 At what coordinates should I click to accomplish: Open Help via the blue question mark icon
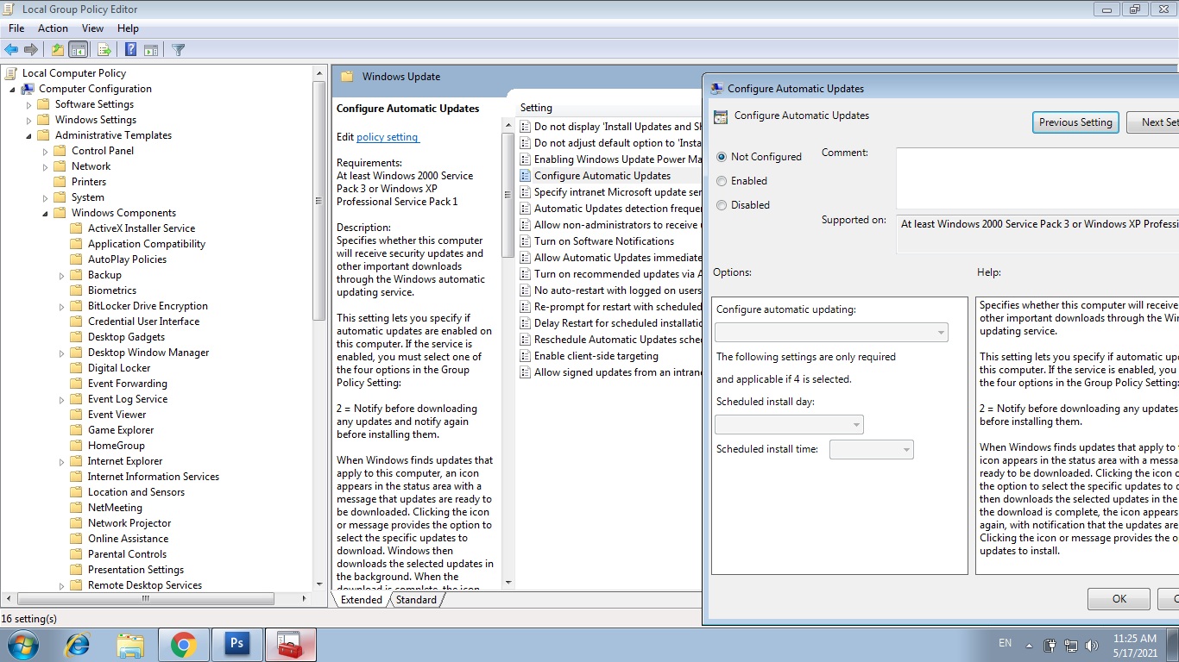coord(130,50)
